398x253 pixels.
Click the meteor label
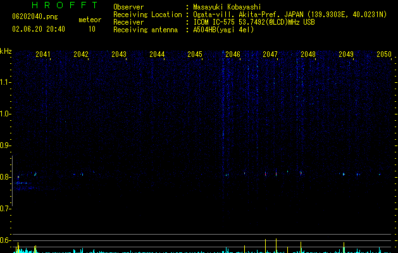pos(90,20)
